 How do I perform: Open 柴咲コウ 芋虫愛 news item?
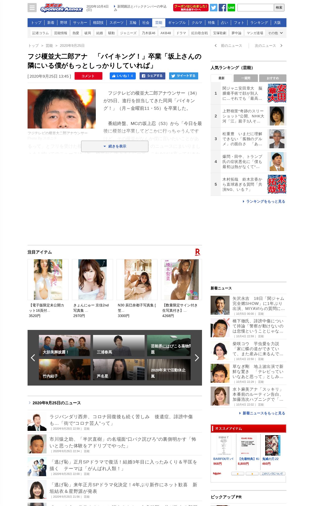(x=249, y=351)
